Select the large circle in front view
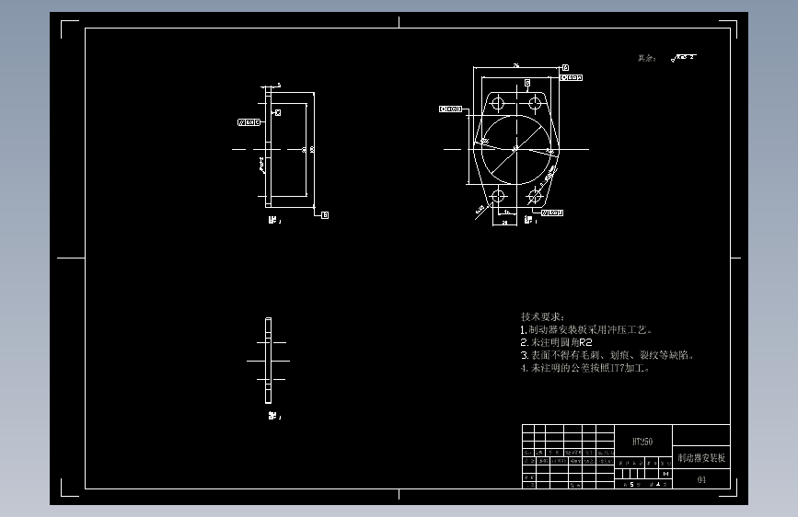Screen dimensions: 798x517 pos(516,150)
